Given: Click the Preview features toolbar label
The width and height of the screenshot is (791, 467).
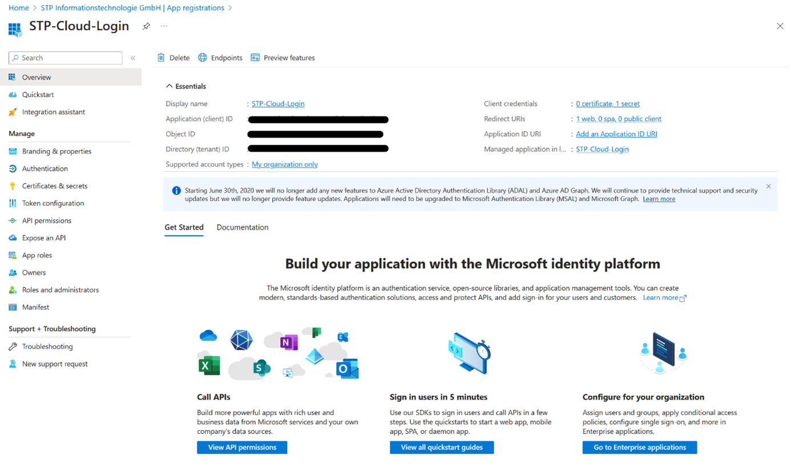Looking at the screenshot, I should 289,58.
